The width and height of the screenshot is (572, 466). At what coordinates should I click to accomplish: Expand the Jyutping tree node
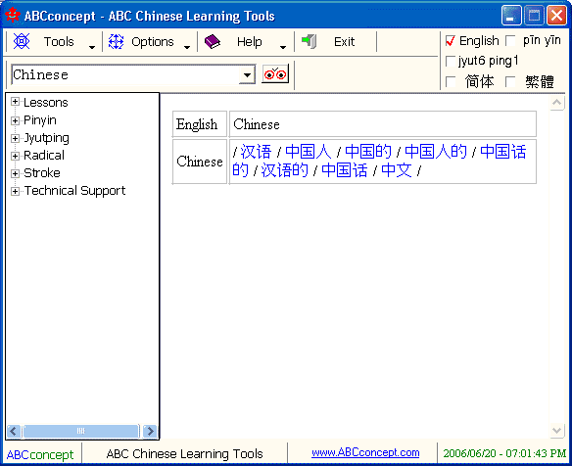[15, 138]
